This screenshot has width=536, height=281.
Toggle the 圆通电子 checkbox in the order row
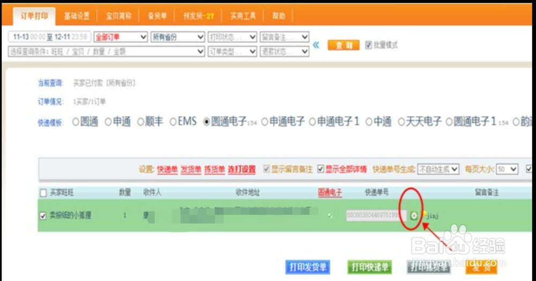click(330, 216)
